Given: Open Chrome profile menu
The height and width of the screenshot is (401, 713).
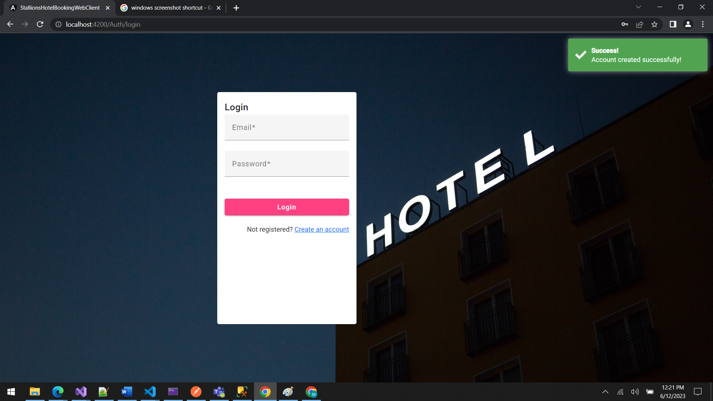Looking at the screenshot, I should (688, 25).
